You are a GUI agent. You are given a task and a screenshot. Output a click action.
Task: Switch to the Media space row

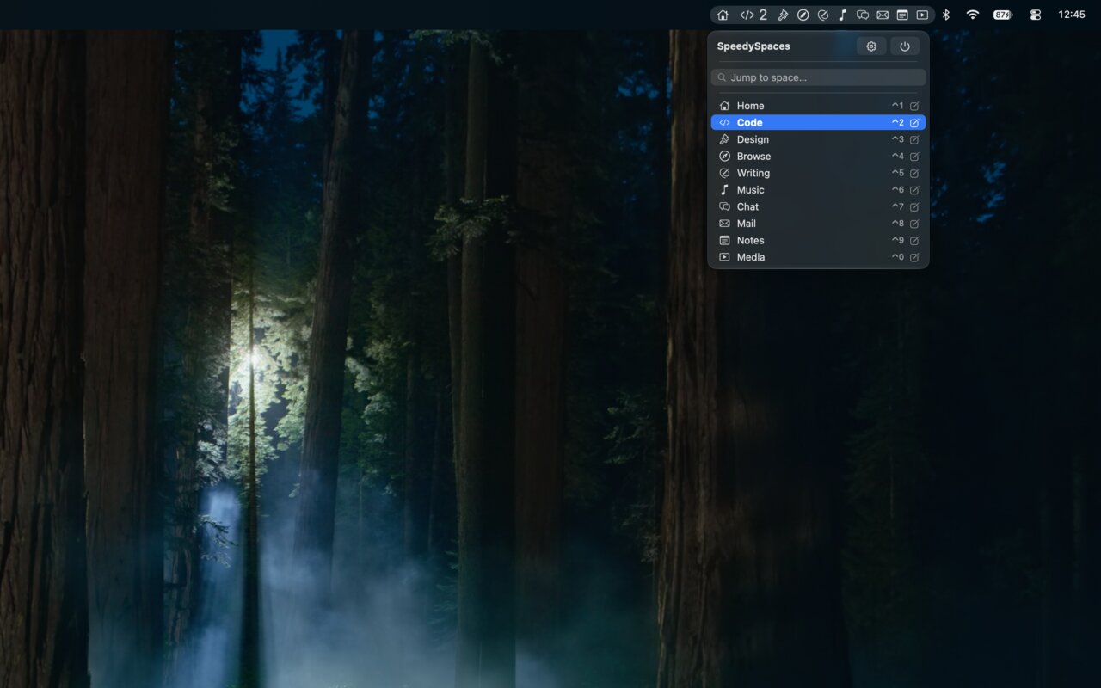point(819,257)
